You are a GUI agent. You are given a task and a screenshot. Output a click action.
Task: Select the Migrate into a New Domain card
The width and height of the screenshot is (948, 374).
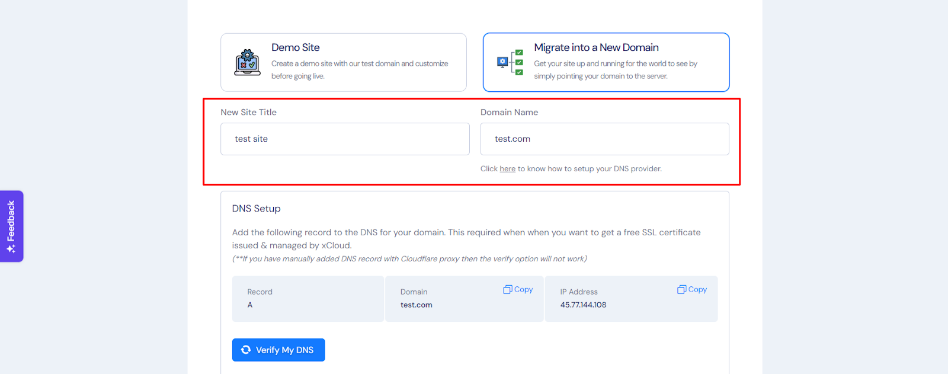pos(606,62)
